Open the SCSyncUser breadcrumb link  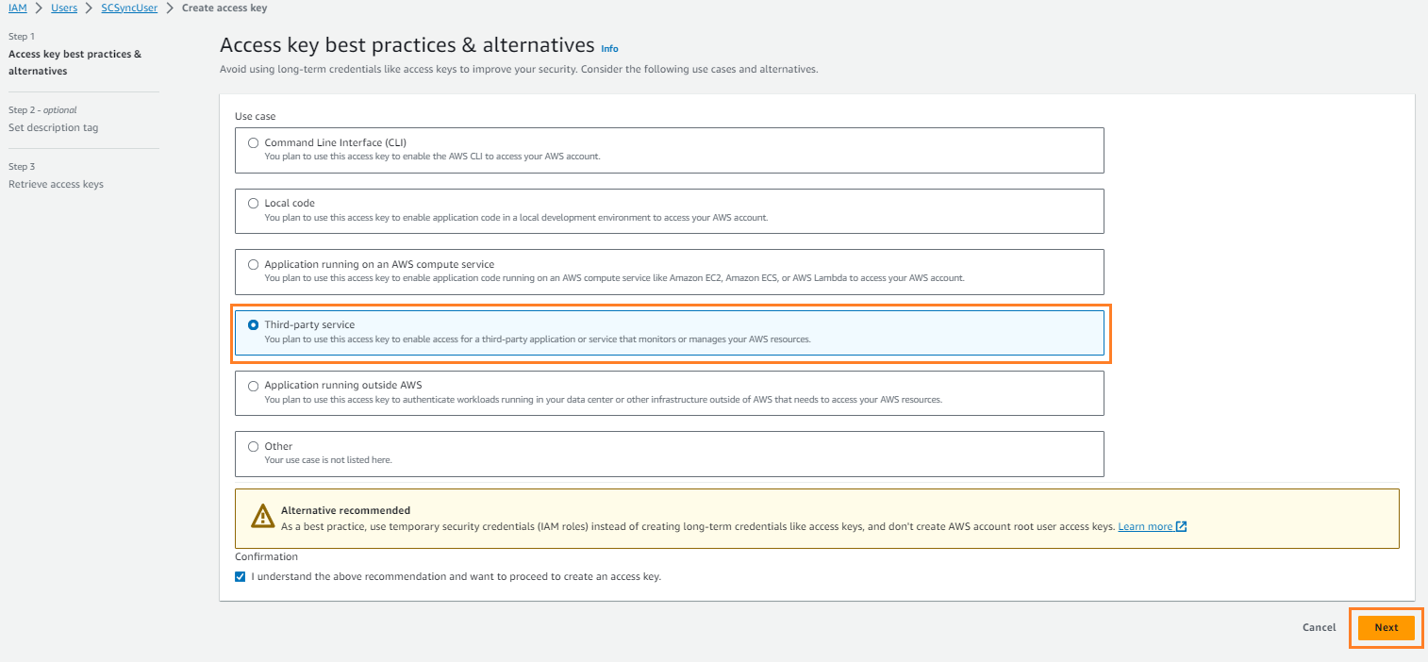[128, 7]
